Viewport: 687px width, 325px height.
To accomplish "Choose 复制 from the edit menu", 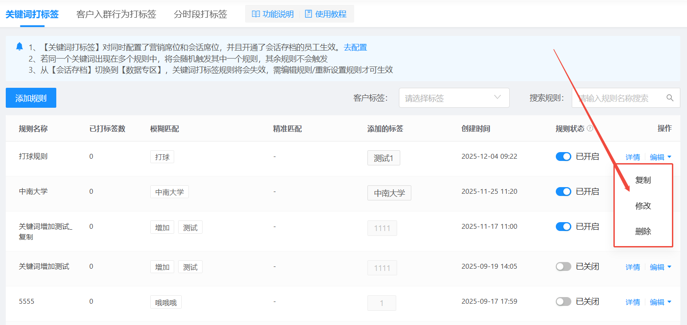I will coord(643,180).
